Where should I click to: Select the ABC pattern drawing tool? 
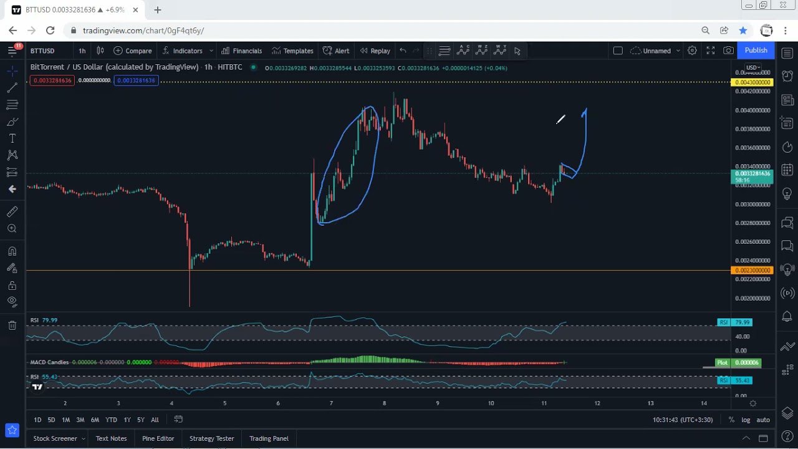tap(463, 51)
